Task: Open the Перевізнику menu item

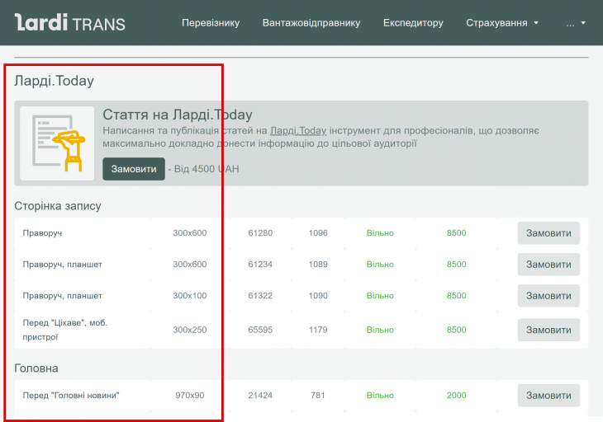Action: click(x=211, y=22)
